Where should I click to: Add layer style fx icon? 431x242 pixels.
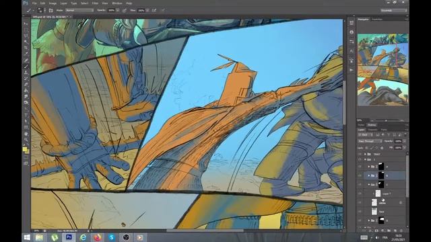click(x=370, y=231)
